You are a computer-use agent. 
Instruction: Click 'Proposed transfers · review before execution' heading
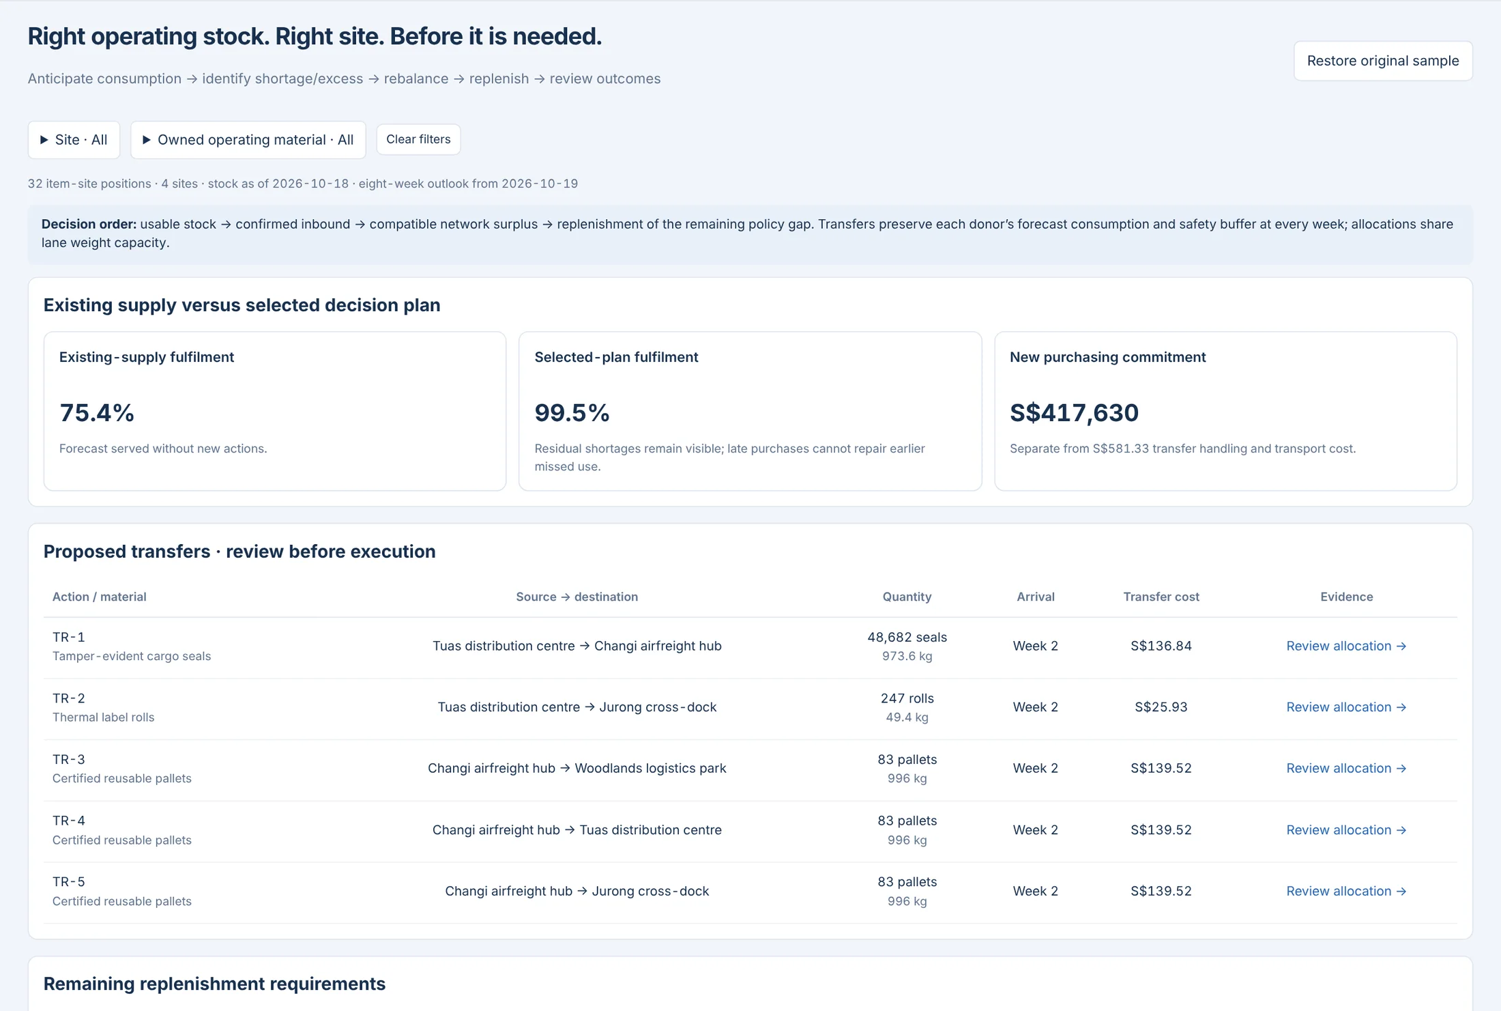[239, 552]
